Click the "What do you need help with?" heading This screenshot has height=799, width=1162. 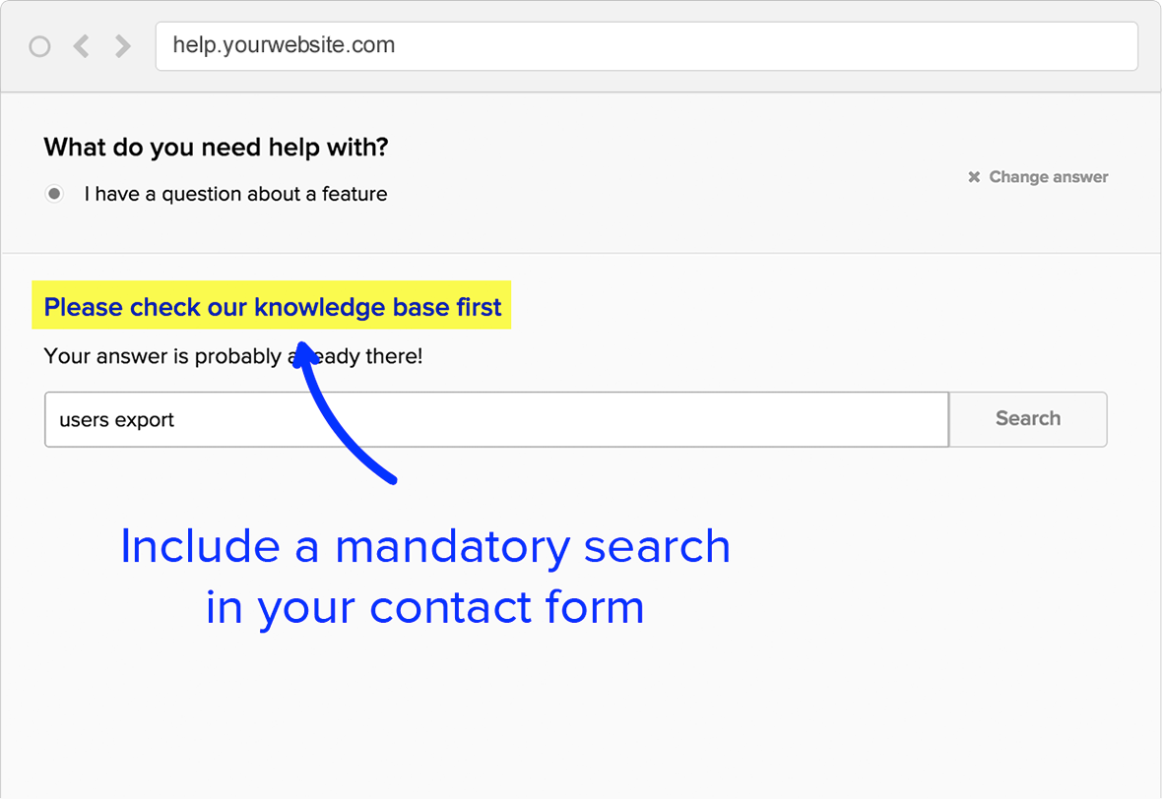216,148
